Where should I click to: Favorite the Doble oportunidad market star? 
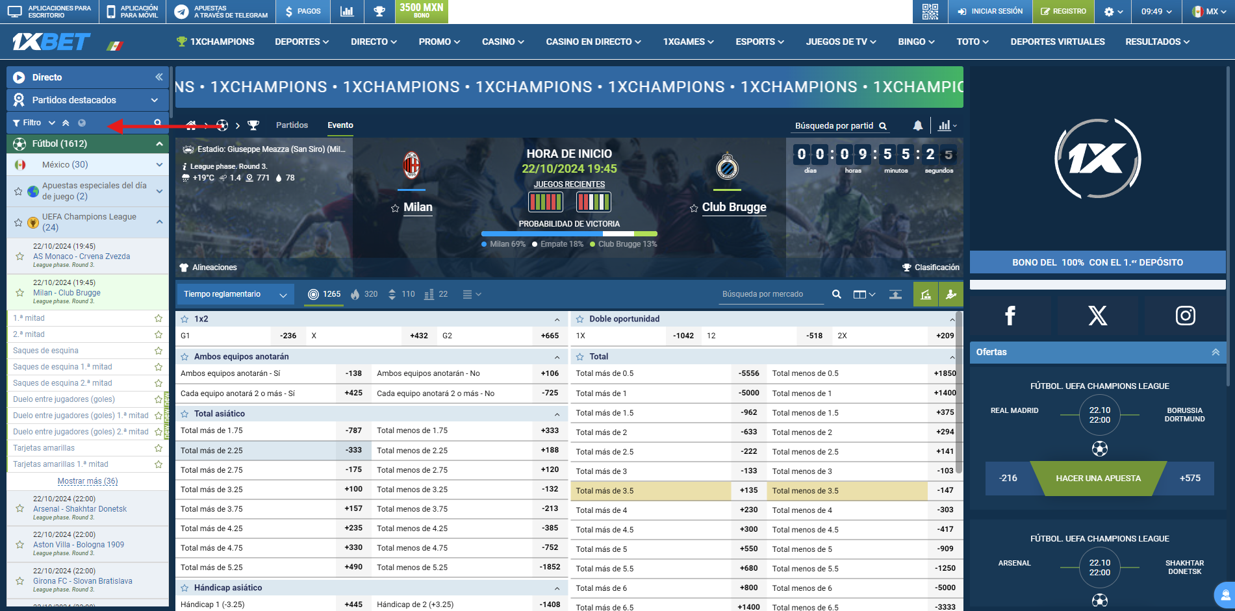coord(579,319)
